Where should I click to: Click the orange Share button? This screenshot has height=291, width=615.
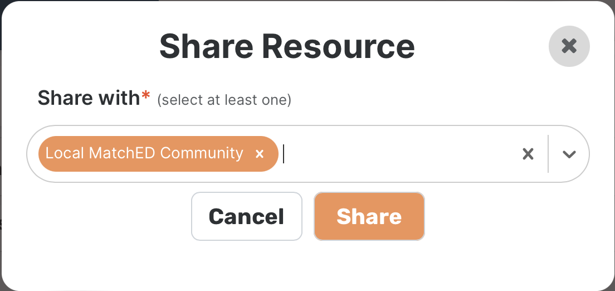pyautogui.click(x=369, y=216)
